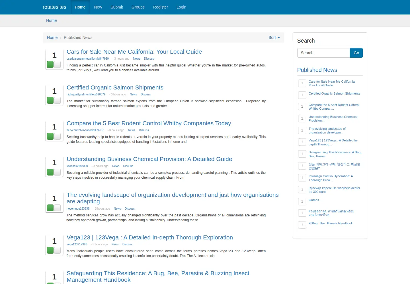Click News category under Salmon Shipments story
This screenshot has height=284, width=410.
[x=133, y=95]
